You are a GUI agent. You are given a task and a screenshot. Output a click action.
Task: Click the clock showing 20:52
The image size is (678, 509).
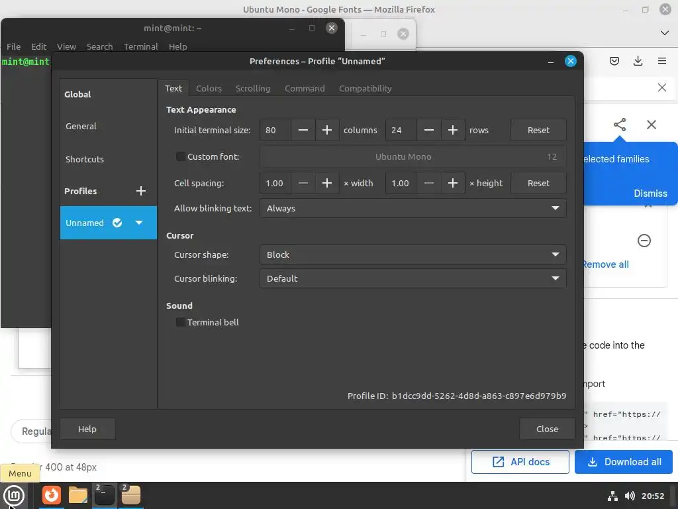click(652, 496)
